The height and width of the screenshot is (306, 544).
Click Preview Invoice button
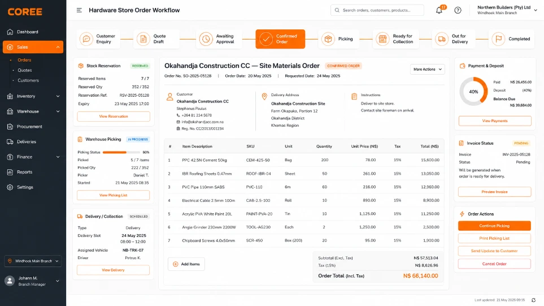pos(494,192)
